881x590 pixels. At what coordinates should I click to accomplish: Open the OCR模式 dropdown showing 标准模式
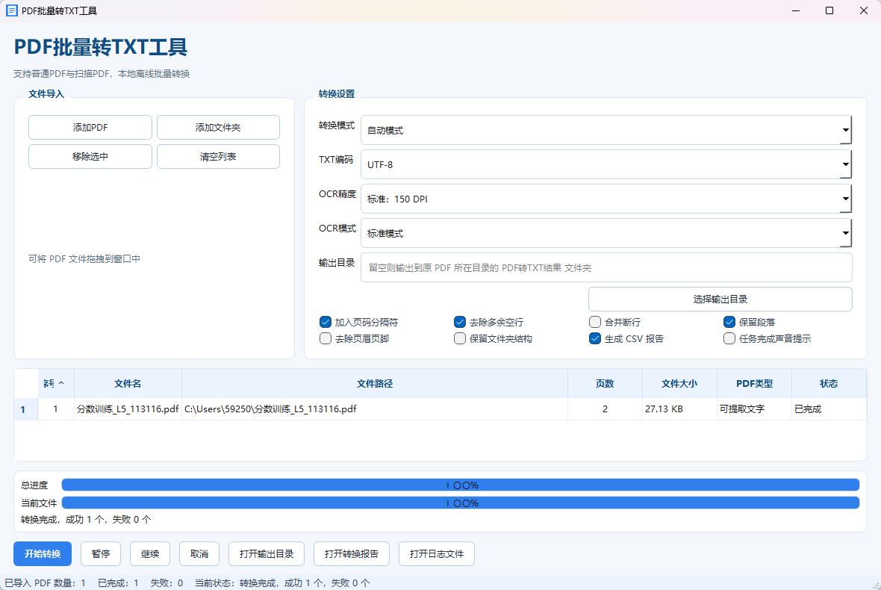[606, 233]
